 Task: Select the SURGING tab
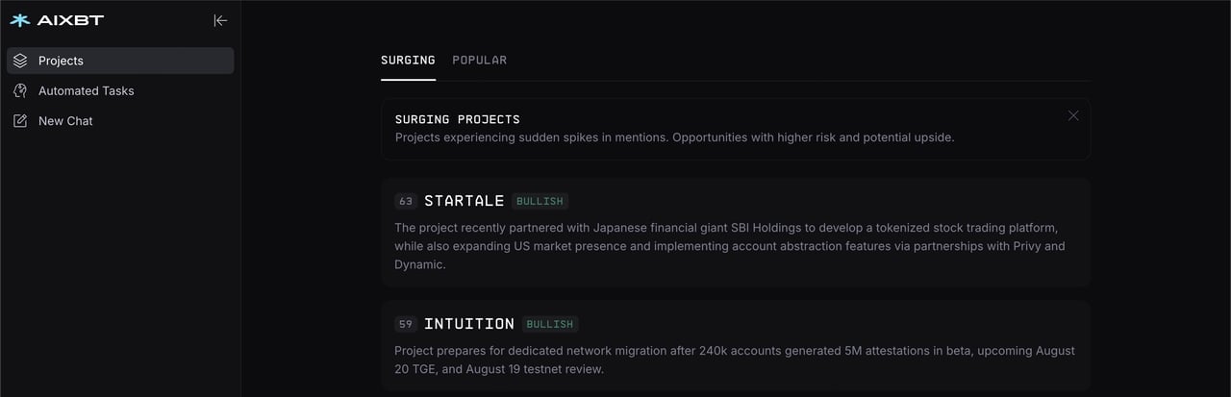pos(408,60)
